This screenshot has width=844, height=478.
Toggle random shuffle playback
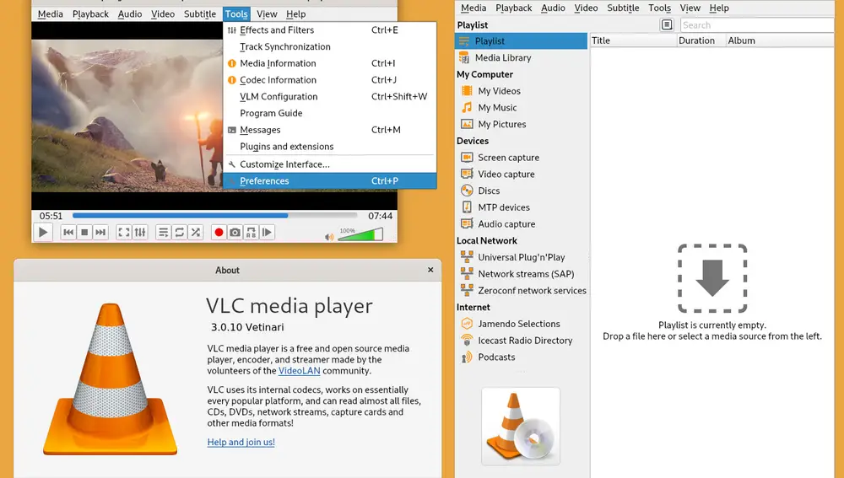[196, 233]
